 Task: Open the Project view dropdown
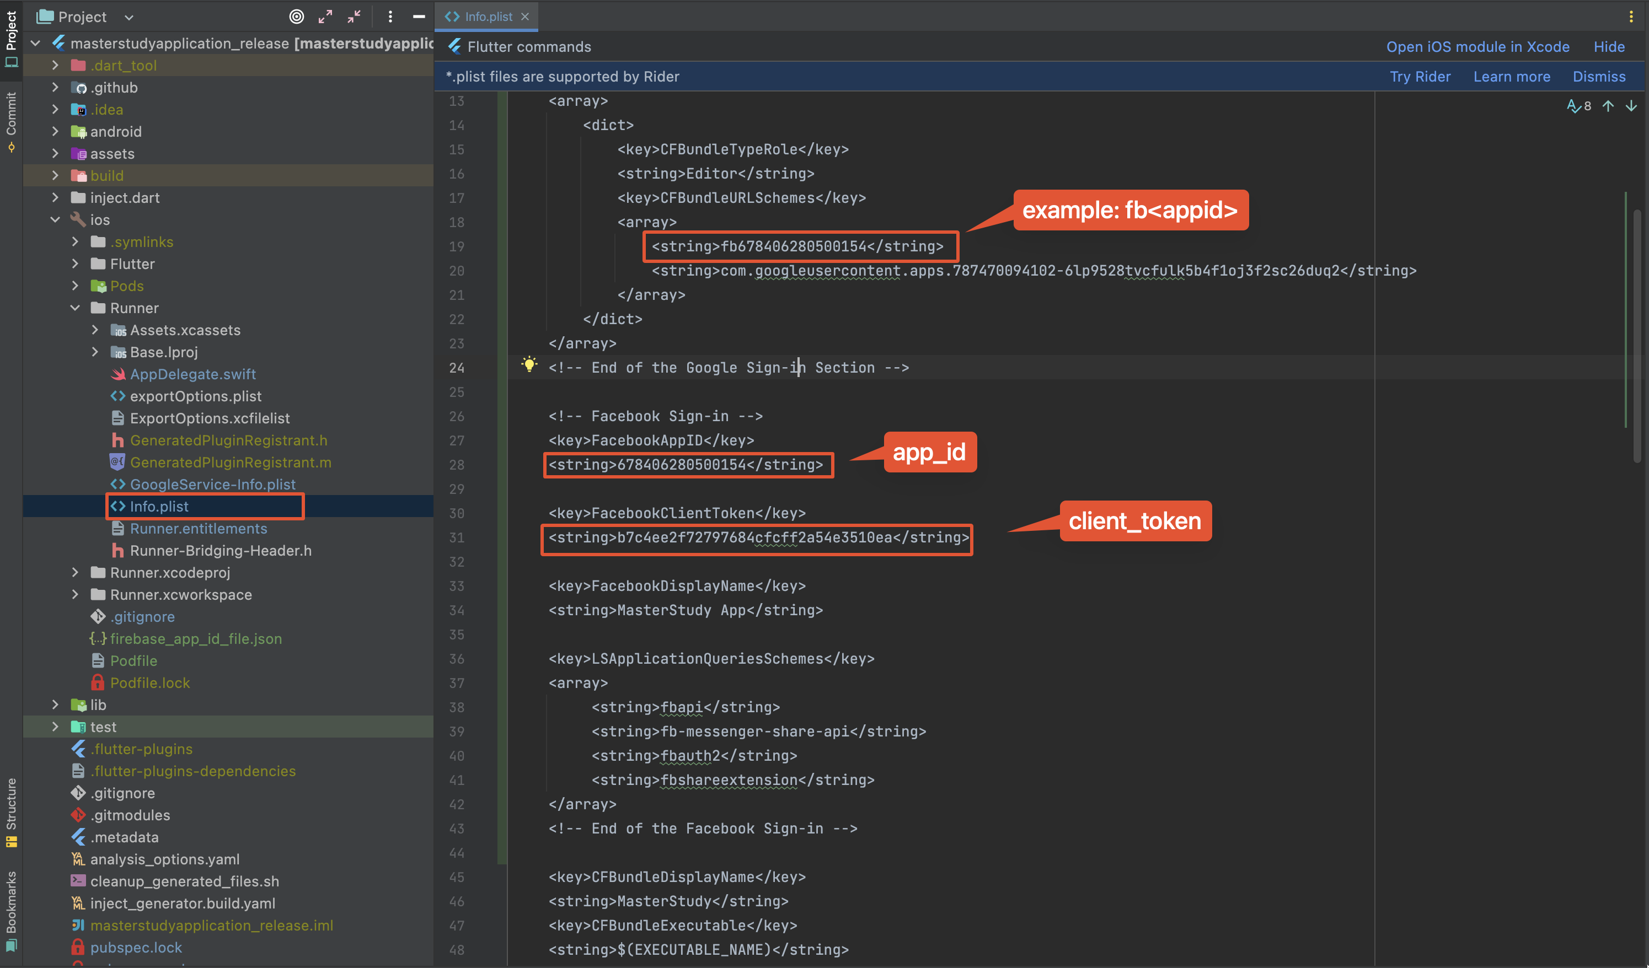(129, 17)
